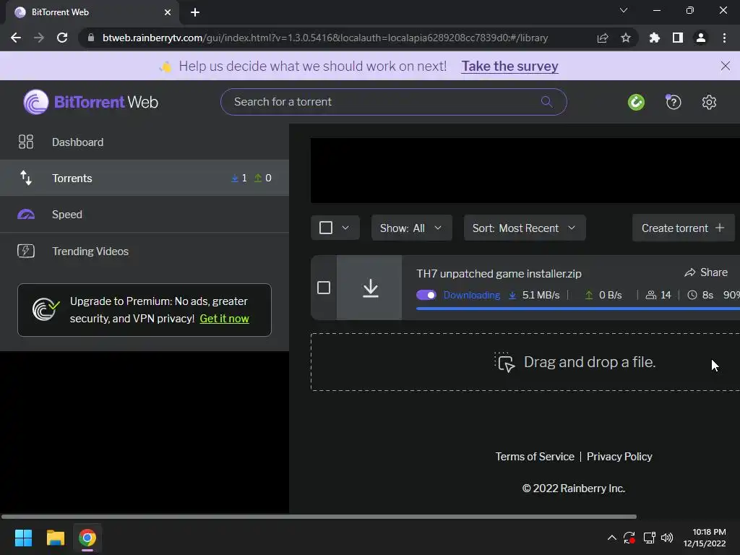Click the Speed gauge icon
This screenshot has height=555, width=740.
[26, 214]
